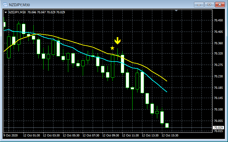Viewport: 228px width, 142px height.
Task: Click the 12 Oct 11:30 time label
Action: click(130, 136)
